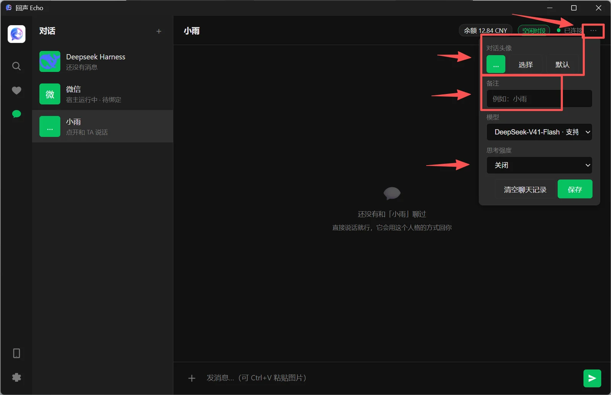This screenshot has height=395, width=611.
Task: Open the Deepseek Harness conversation
Action: point(102,62)
